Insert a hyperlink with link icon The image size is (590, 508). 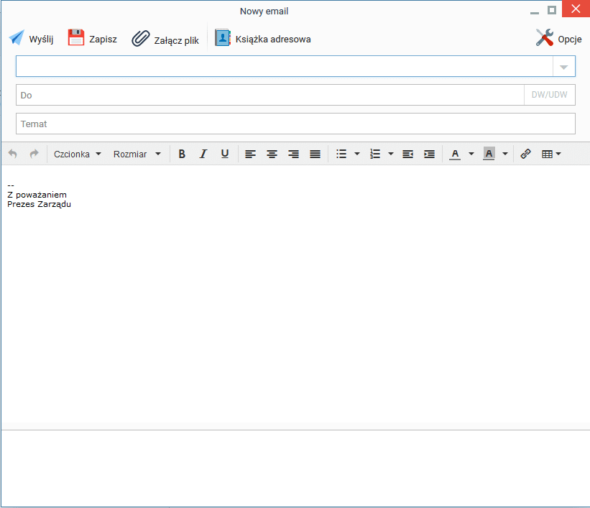click(x=525, y=154)
